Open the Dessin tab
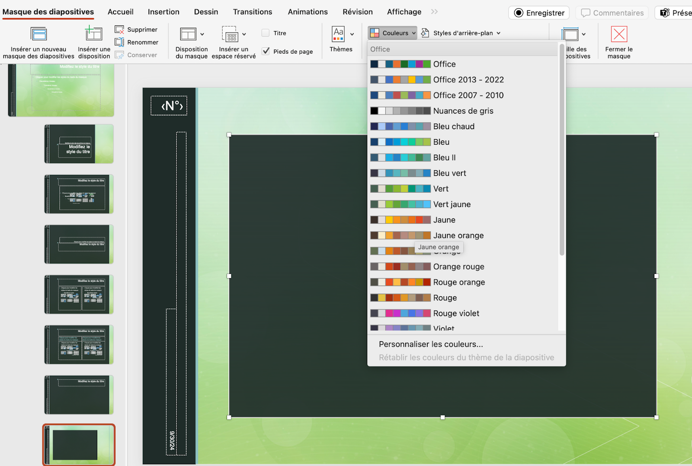The width and height of the screenshot is (692, 466). [x=206, y=12]
